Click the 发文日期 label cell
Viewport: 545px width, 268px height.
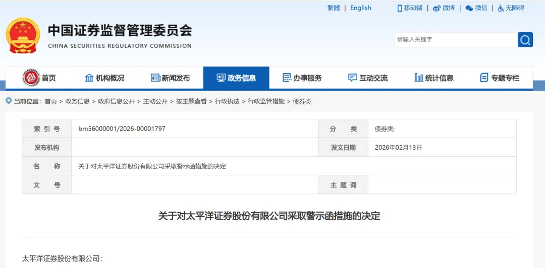pyautogui.click(x=344, y=148)
